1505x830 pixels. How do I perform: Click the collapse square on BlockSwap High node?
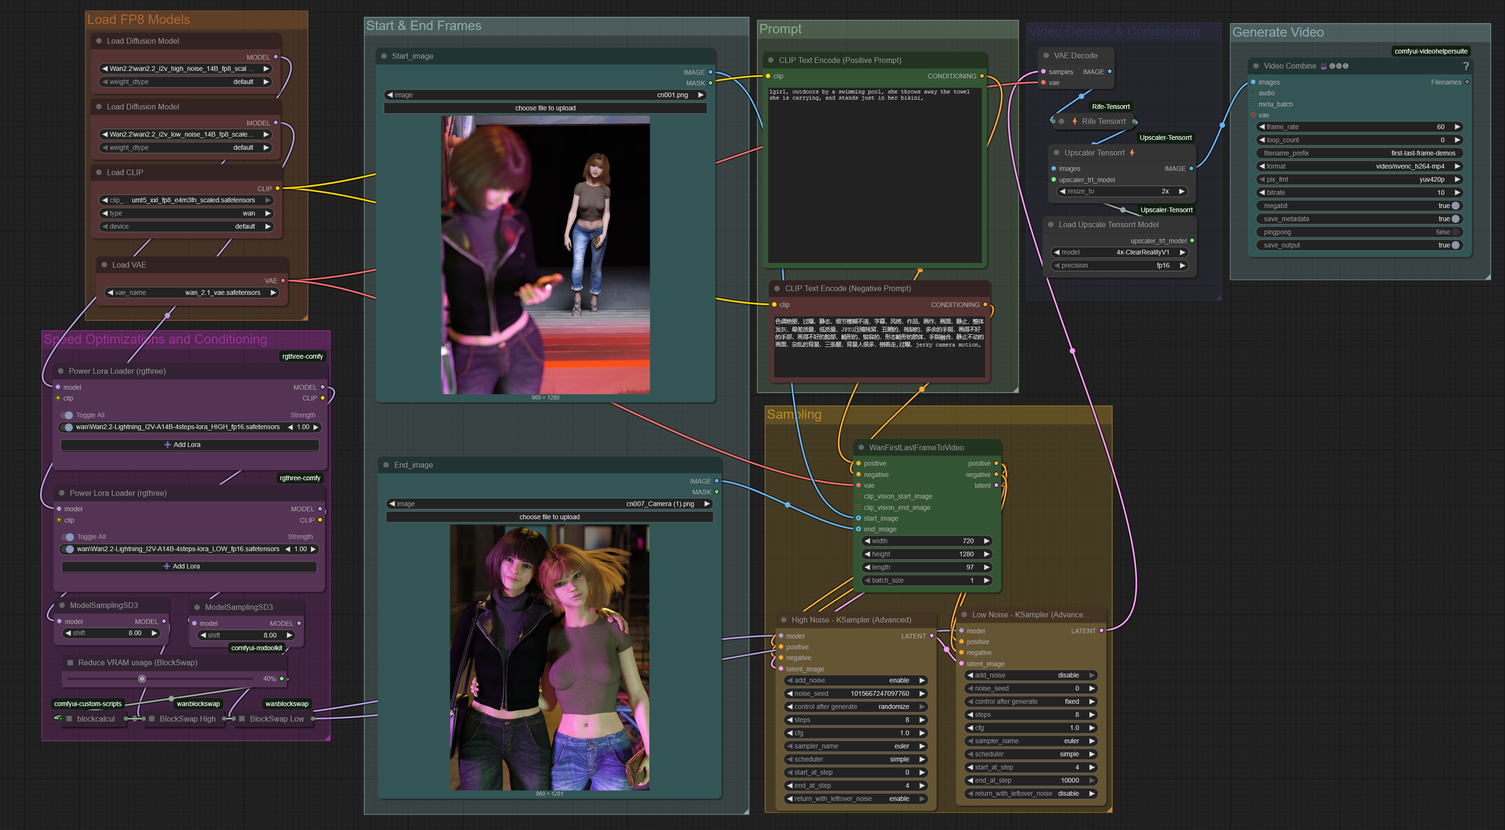152,719
